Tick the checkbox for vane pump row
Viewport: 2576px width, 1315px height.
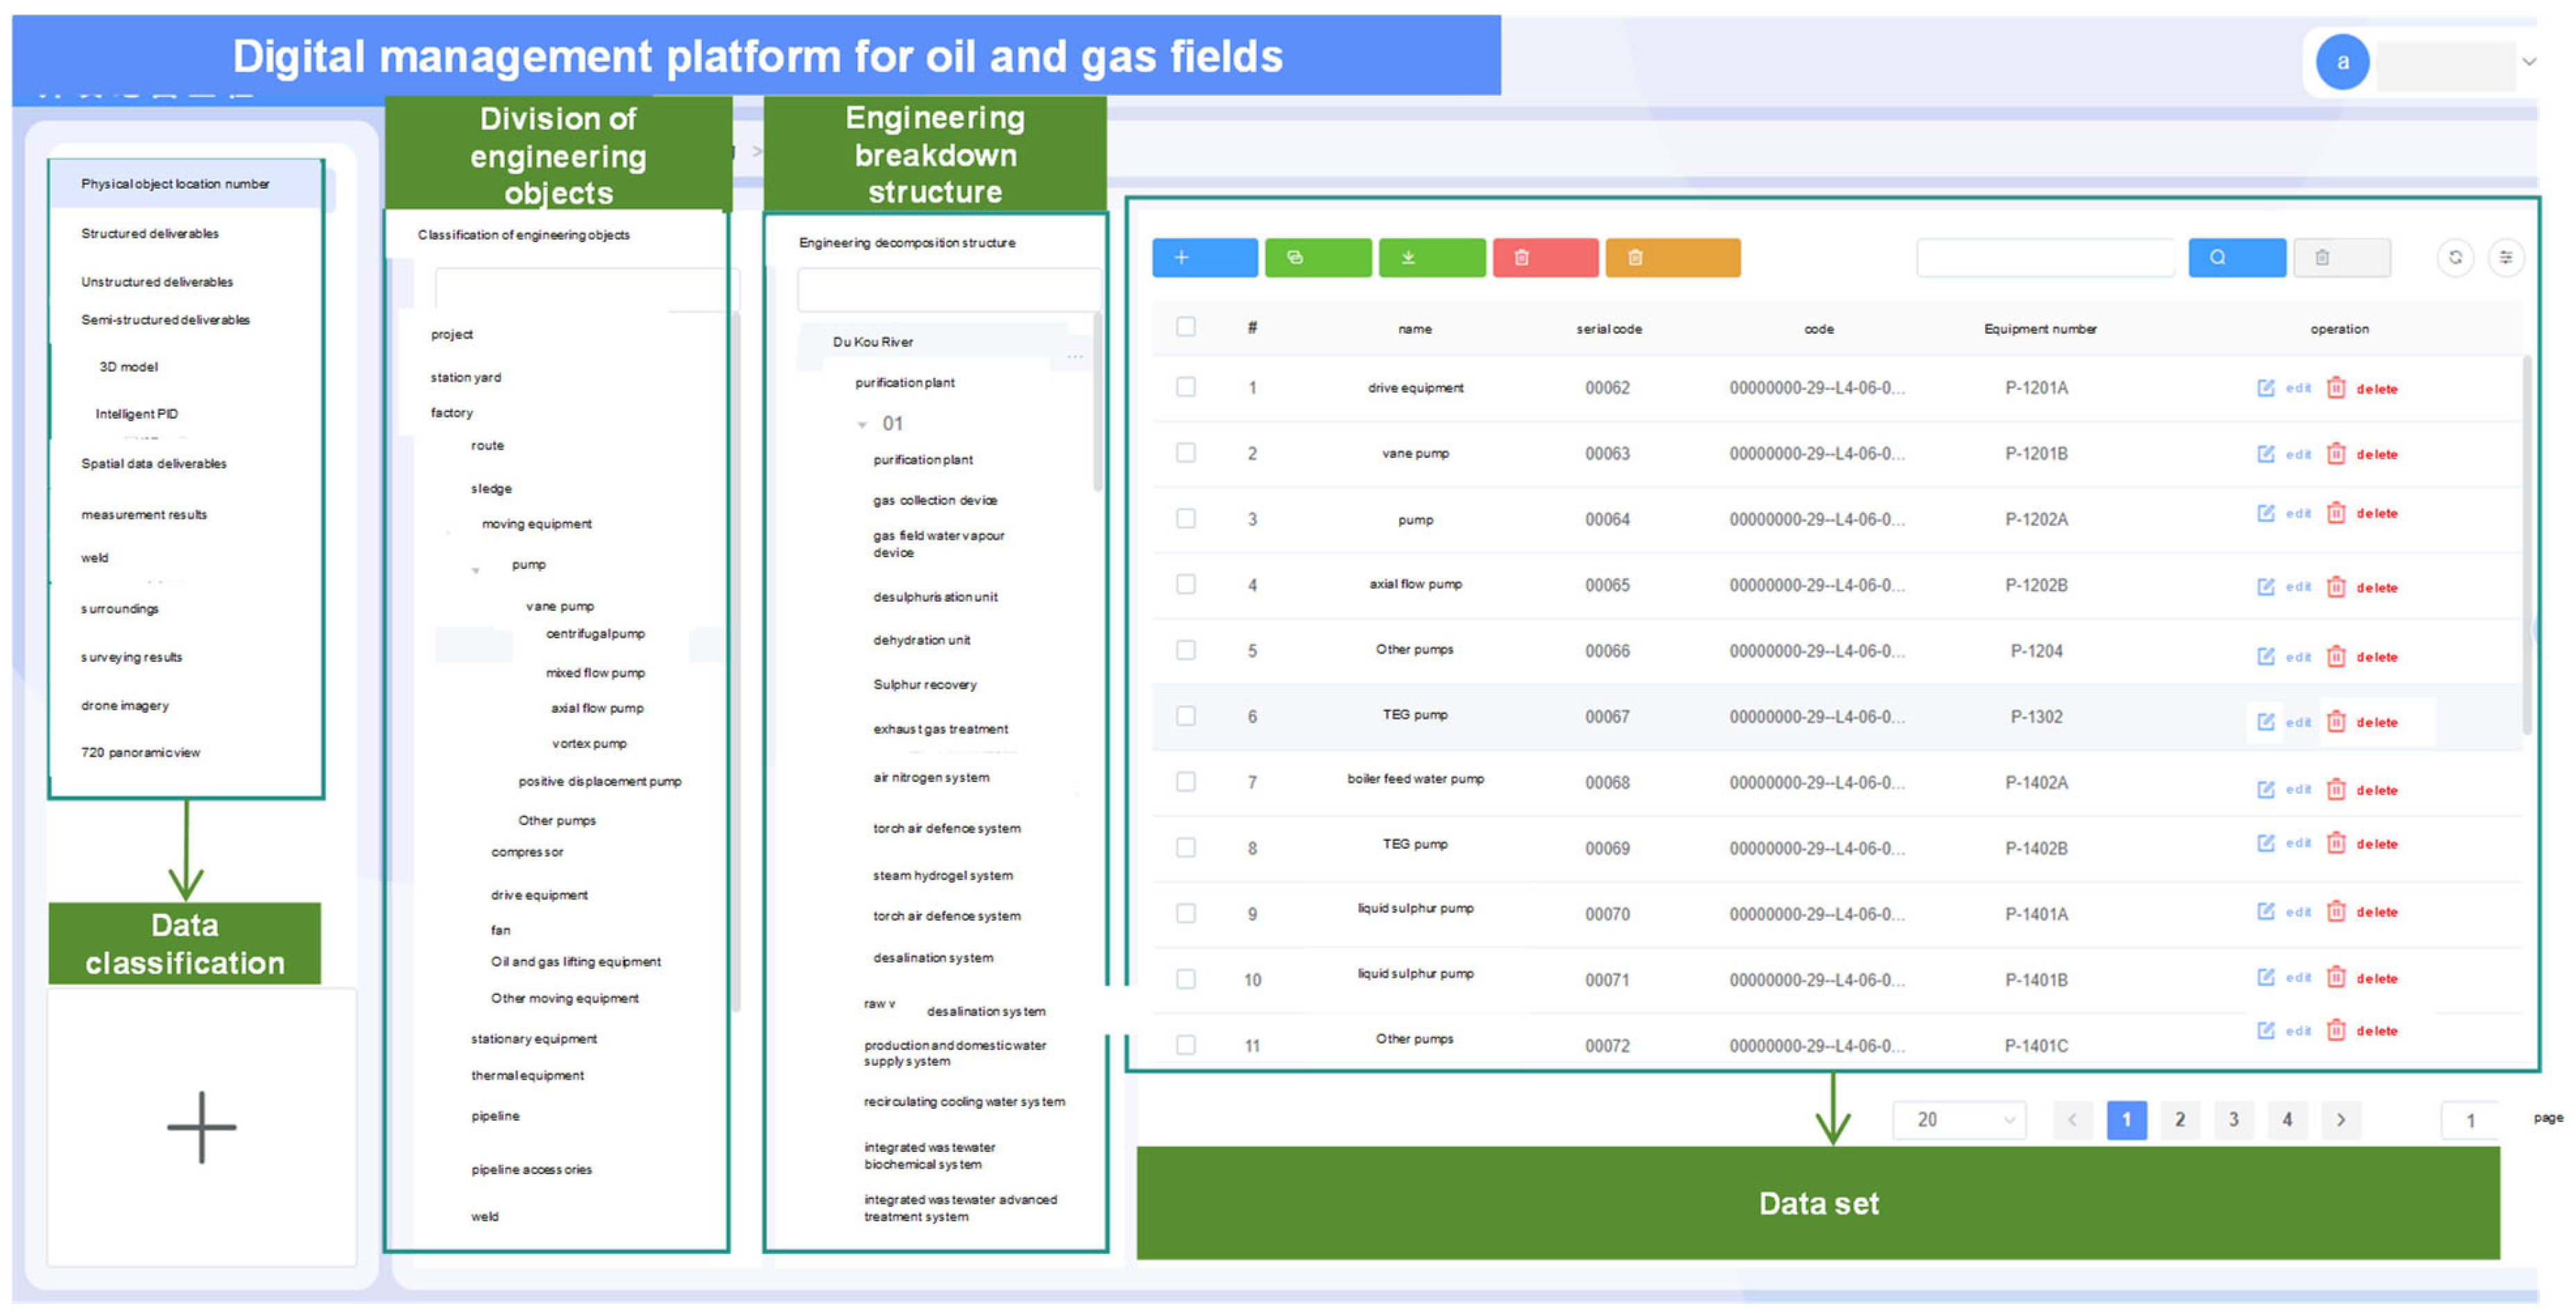[1185, 452]
